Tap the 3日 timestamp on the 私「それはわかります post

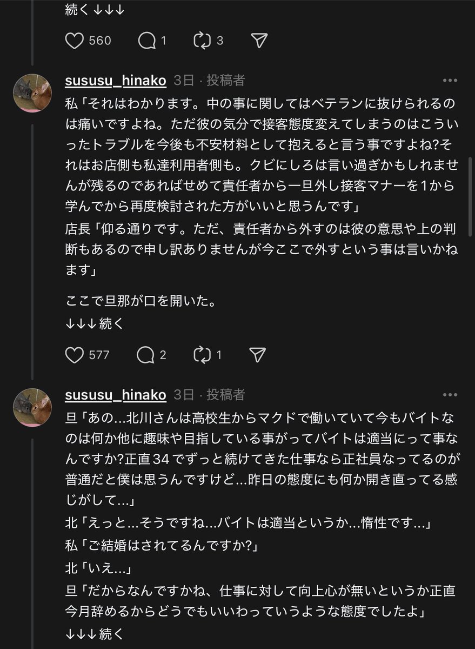(x=184, y=81)
